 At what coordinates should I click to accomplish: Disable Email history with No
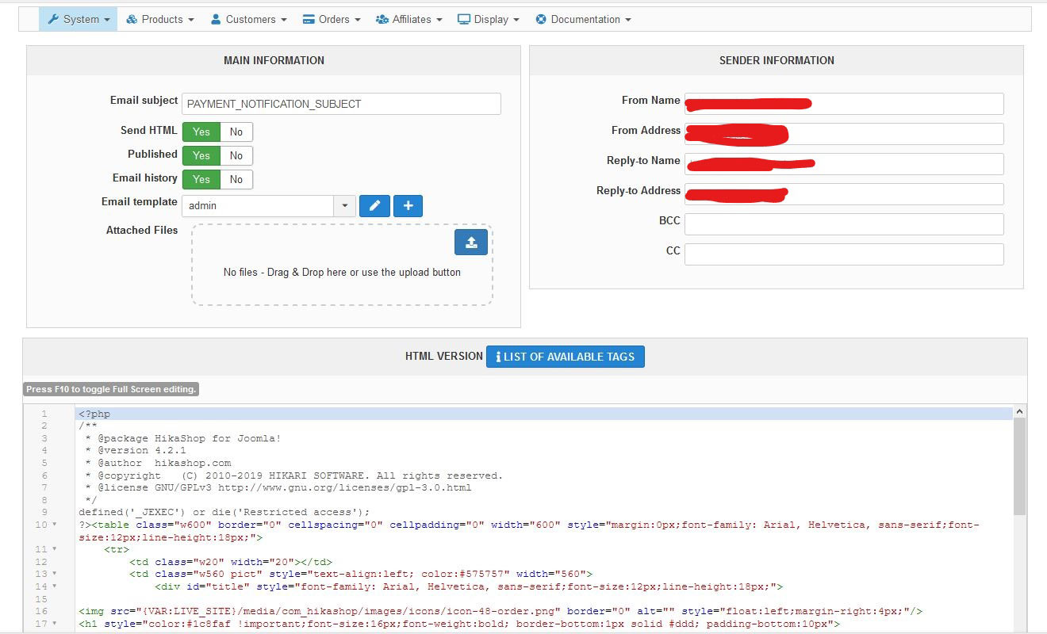(x=236, y=179)
